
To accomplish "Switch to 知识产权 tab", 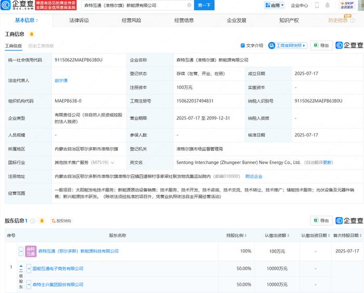I will [x=289, y=20].
